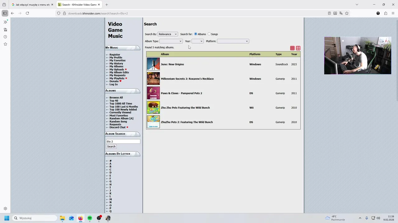This screenshot has width=398, height=223.
Task: Select the Songs radio button
Action: (209, 34)
